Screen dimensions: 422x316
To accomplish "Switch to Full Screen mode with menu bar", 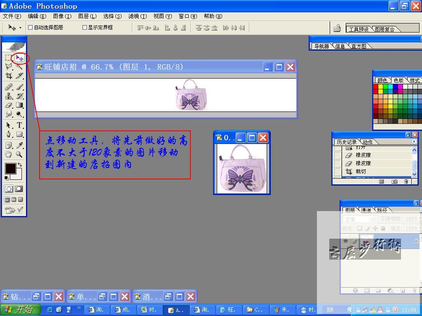I will click(14, 200).
